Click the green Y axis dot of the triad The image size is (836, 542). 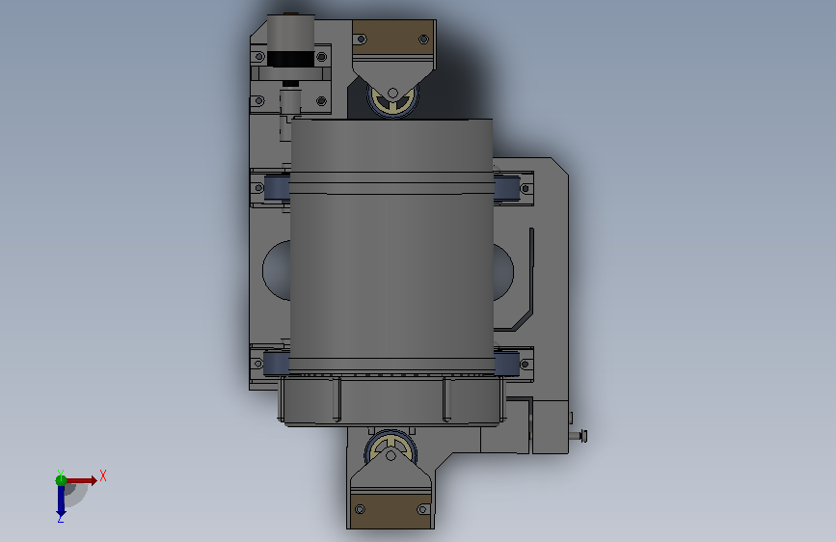61,480
